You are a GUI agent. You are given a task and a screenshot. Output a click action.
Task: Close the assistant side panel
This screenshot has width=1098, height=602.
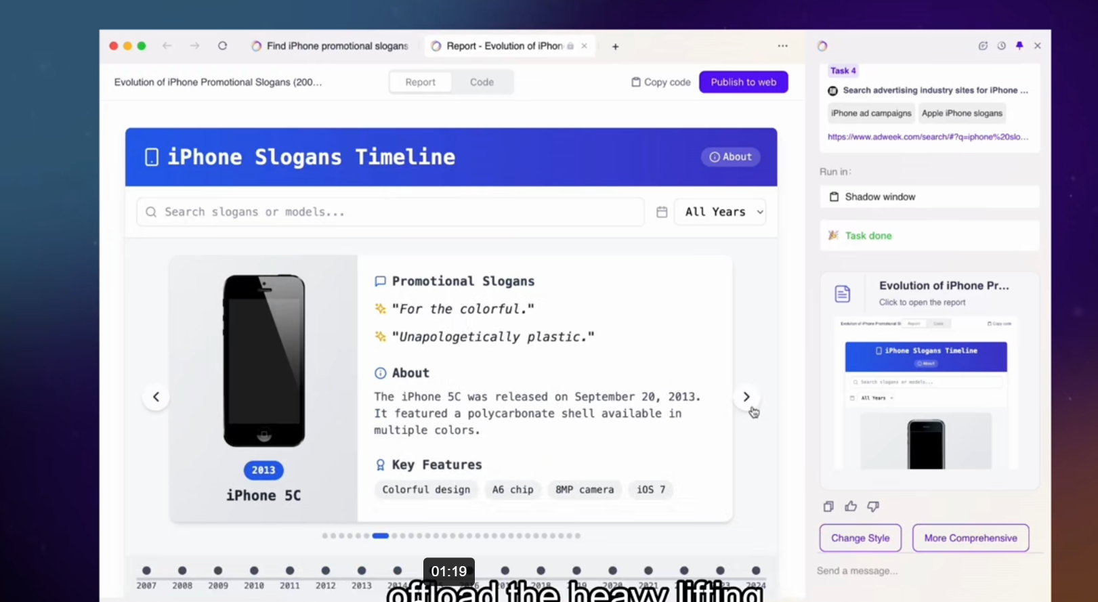pos(1038,46)
